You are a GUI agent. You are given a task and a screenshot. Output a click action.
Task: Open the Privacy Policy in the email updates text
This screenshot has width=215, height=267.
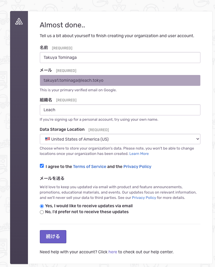(x=144, y=197)
